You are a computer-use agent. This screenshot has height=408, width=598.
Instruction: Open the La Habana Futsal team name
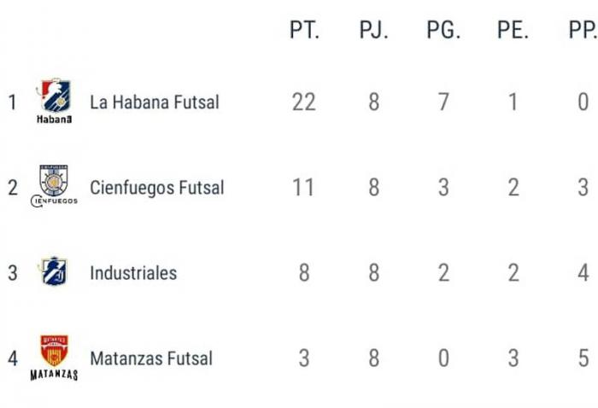(x=155, y=102)
